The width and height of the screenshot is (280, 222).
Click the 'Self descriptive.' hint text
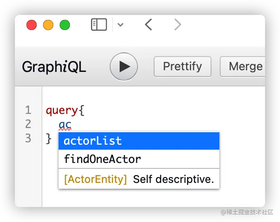pyautogui.click(x=174, y=179)
